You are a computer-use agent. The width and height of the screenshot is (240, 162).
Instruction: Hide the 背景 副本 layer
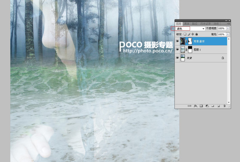(178, 41)
